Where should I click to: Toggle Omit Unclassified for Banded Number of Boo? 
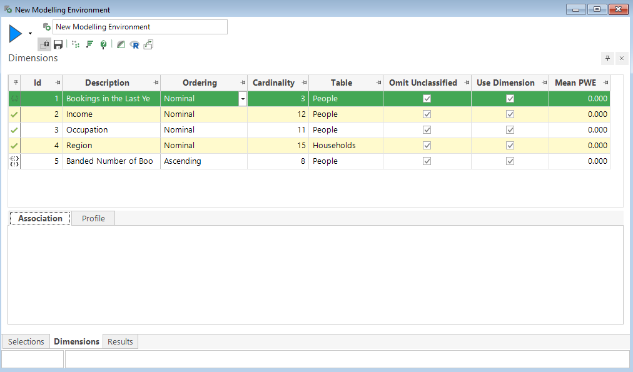pos(427,161)
